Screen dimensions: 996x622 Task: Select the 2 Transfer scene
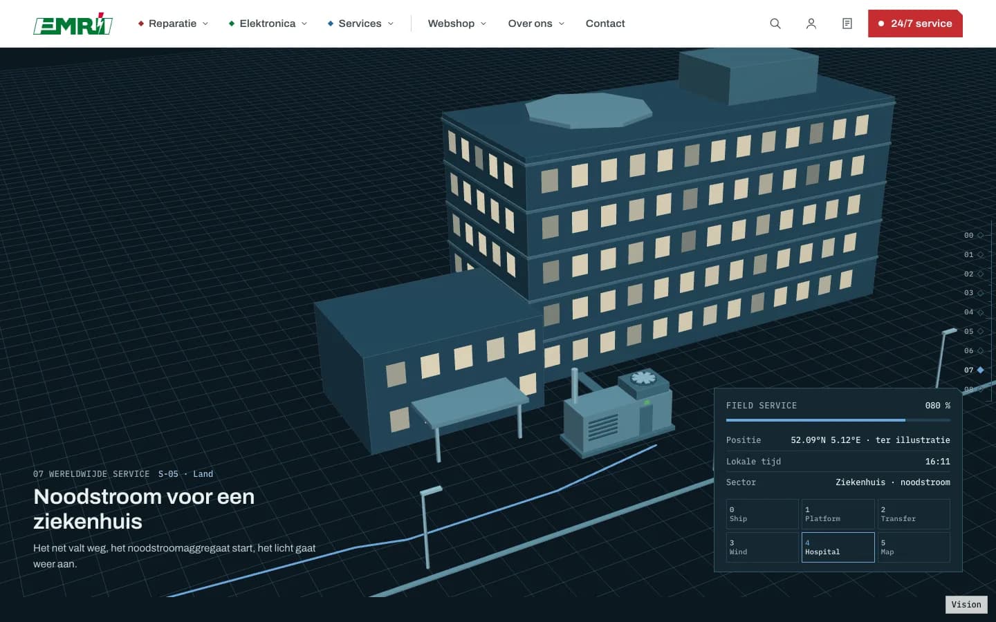[x=914, y=514]
